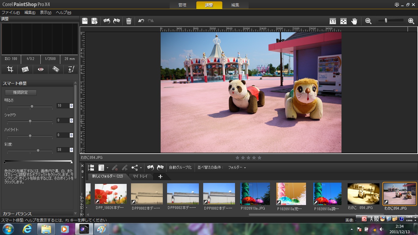Click the zoom in magnifier icon
This screenshot has height=235, width=418.
(411, 21)
